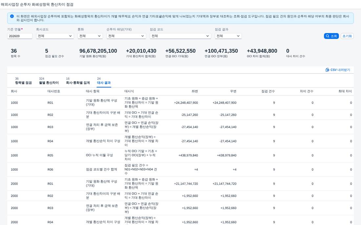Click the 대사 항목 column header

[93, 91]
